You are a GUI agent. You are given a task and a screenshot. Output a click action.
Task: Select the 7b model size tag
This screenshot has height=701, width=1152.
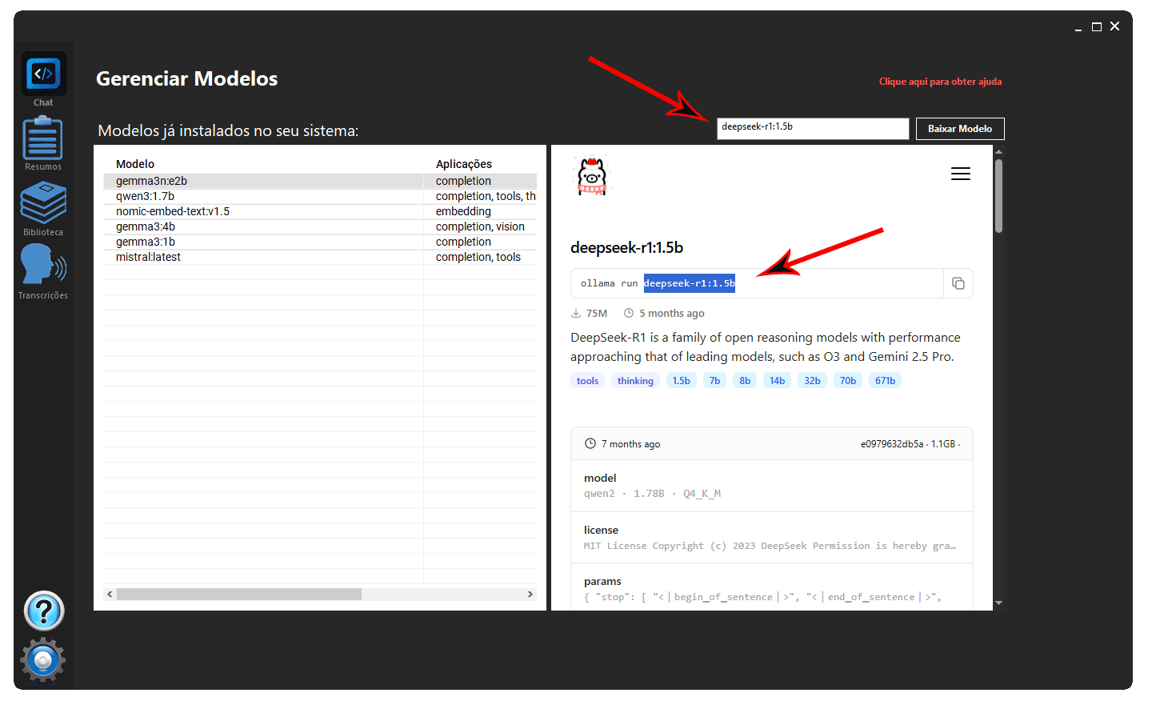click(714, 381)
